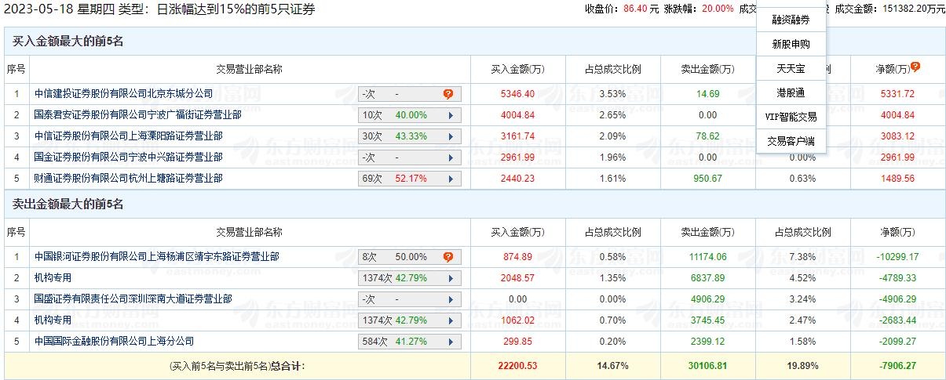The height and width of the screenshot is (380, 946).
Task: Choose 新股申购 in the dropdown menu
Action: pyautogui.click(x=791, y=45)
